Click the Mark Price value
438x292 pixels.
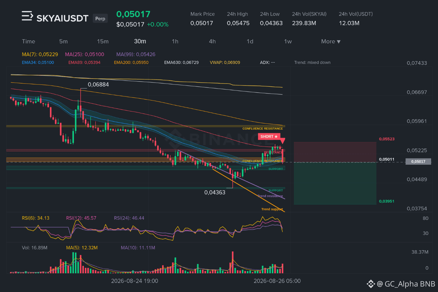coord(202,23)
